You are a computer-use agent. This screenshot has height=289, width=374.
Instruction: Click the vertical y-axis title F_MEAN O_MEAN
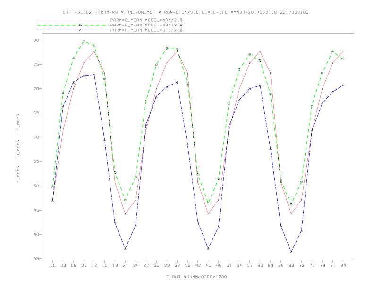[18, 148]
